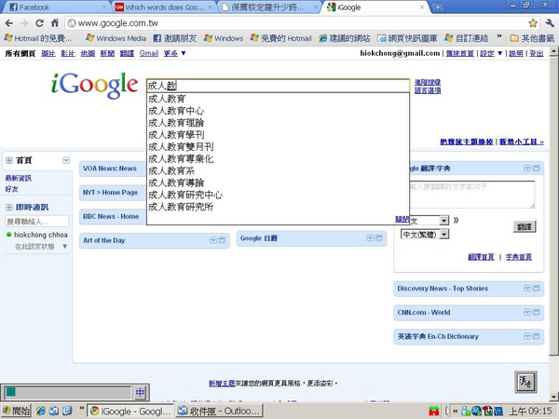Click the 字典首頁 dictionary home link
Viewport: 559px width, 419px height.
519,257
